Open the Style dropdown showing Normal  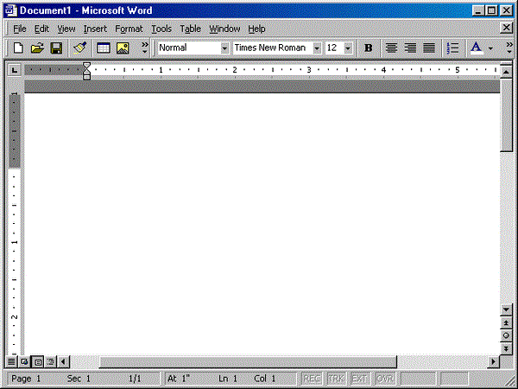[x=224, y=48]
